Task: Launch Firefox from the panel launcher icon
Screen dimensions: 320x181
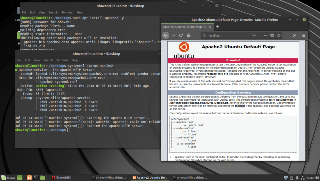Action: (29, 178)
